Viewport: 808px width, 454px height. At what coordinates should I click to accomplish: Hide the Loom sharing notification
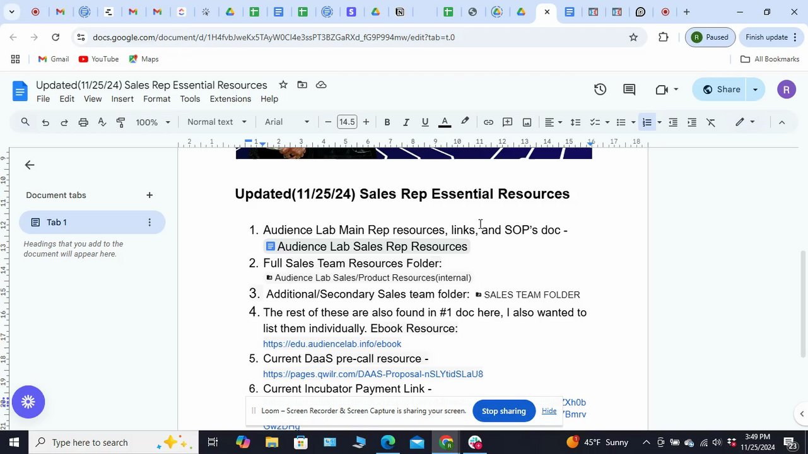[x=549, y=411]
